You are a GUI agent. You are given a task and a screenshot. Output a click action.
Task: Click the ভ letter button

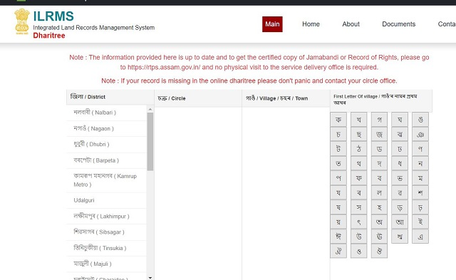[400, 178]
